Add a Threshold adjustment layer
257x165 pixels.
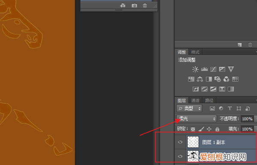coord(213,89)
